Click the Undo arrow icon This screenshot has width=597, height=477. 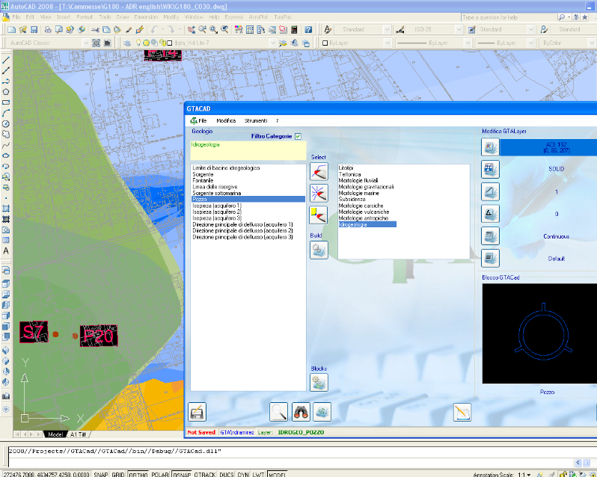point(154,30)
